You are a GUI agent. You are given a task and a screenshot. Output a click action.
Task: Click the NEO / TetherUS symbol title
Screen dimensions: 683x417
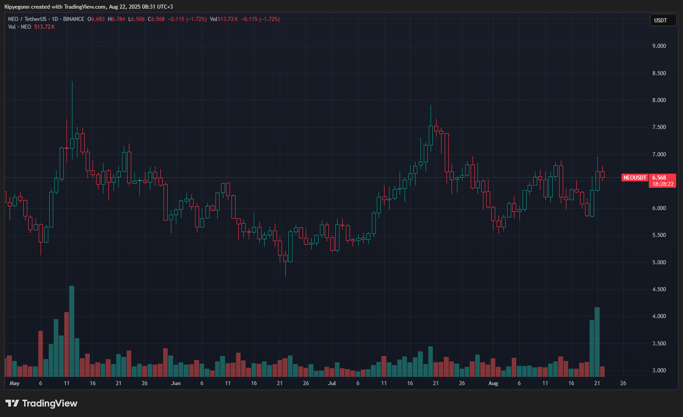[27, 19]
